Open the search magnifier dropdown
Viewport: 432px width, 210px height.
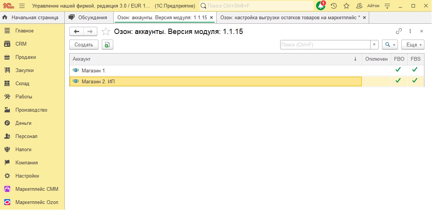coord(390,44)
